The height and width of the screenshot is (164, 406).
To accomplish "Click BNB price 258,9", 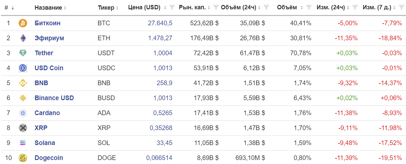I will click(164, 83).
